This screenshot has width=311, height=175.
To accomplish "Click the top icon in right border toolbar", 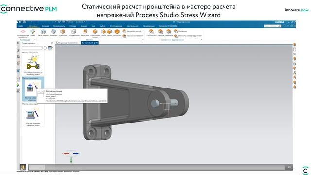I will tap(294, 45).
